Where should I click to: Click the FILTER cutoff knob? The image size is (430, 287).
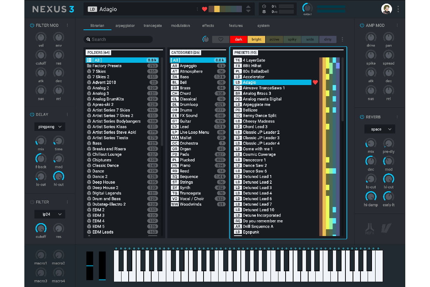[41, 228]
